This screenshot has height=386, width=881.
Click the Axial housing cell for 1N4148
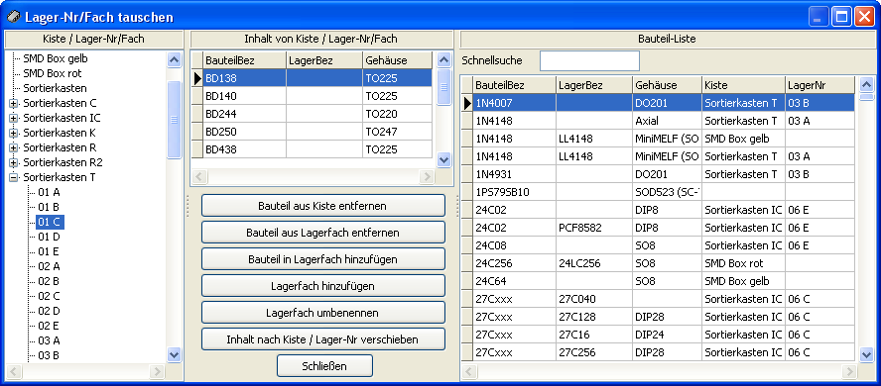tap(667, 121)
